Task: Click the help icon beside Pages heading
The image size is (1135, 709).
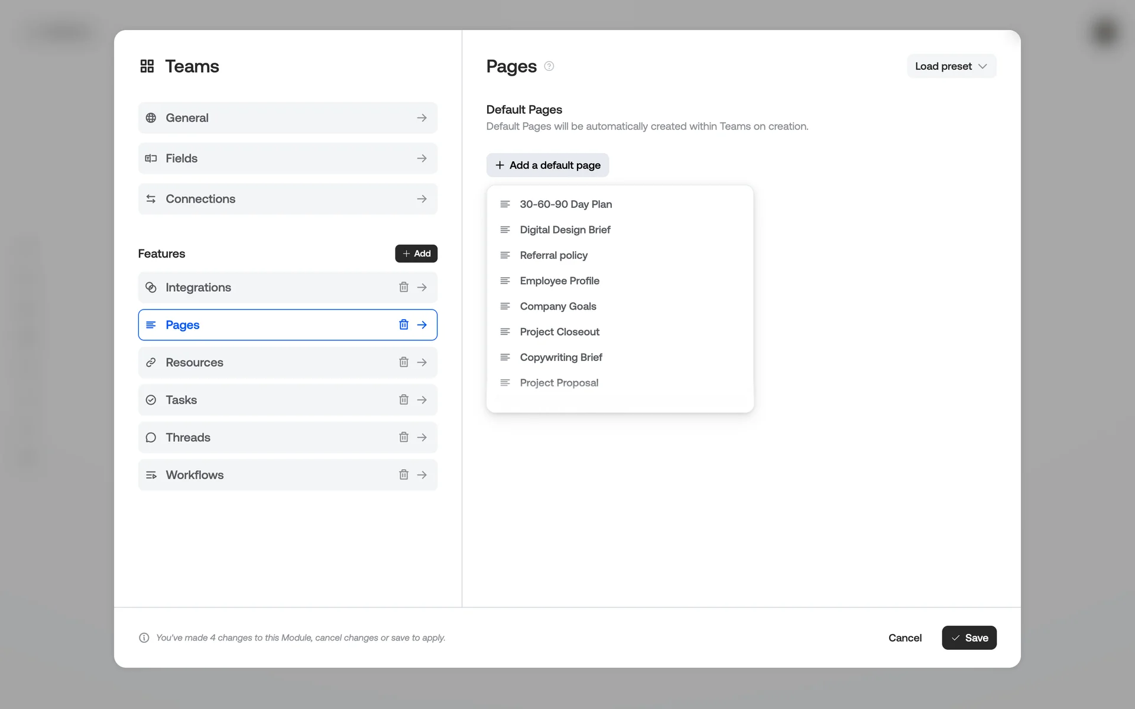Action: (x=549, y=66)
